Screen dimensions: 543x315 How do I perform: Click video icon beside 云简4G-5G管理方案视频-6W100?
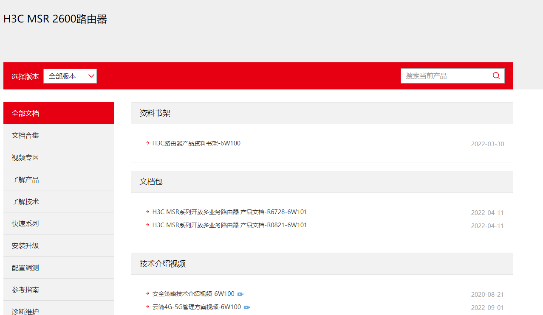(x=246, y=307)
